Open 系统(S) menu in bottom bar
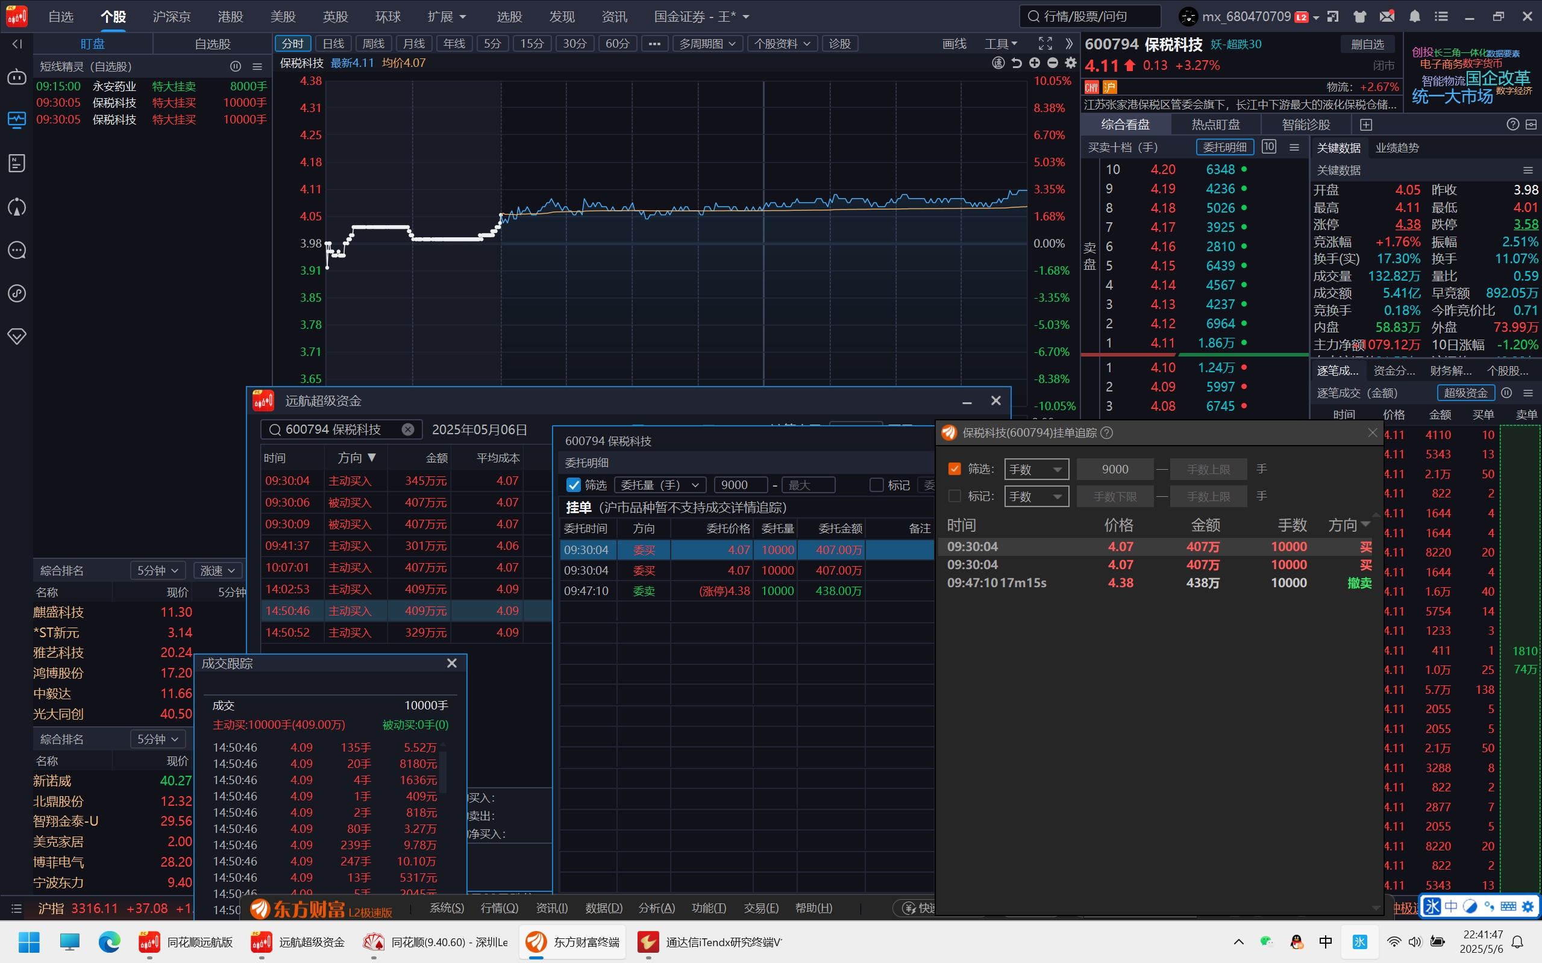Screen dimensions: 1542x963 coord(447,908)
